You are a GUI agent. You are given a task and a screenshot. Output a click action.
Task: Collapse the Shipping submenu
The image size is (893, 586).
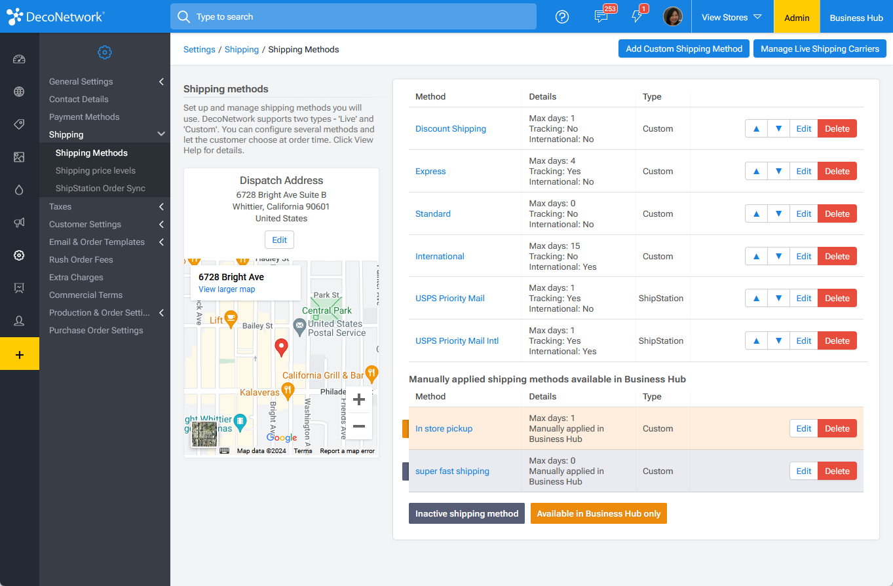coord(161,135)
